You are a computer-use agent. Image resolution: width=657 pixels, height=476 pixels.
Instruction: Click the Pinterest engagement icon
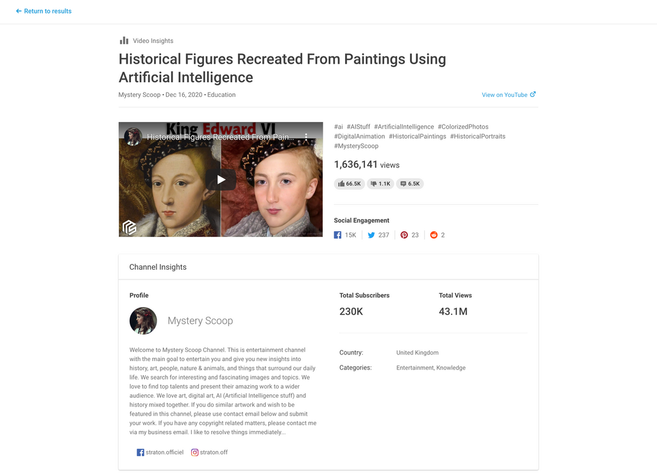coord(404,235)
